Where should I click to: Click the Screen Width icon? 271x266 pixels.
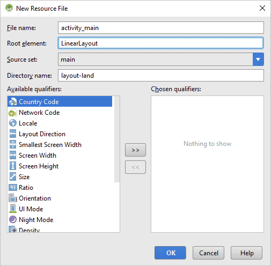point(12,156)
